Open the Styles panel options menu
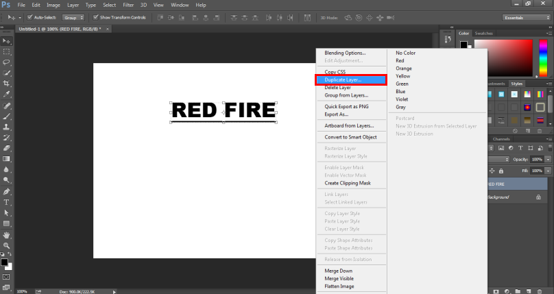554x294 pixels. pos(549,84)
